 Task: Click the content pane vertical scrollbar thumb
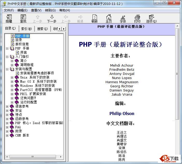point(177,74)
